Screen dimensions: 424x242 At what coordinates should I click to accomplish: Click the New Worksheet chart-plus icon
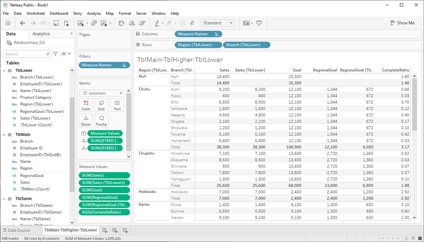click(x=81, y=23)
